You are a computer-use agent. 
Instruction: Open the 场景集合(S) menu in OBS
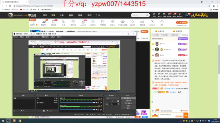[x=45, y=37]
